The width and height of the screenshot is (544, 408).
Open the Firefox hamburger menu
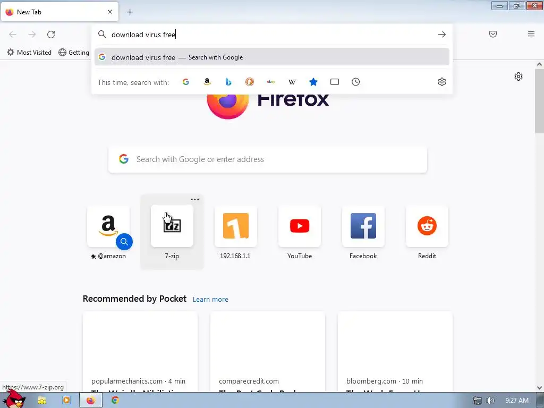coord(531,34)
